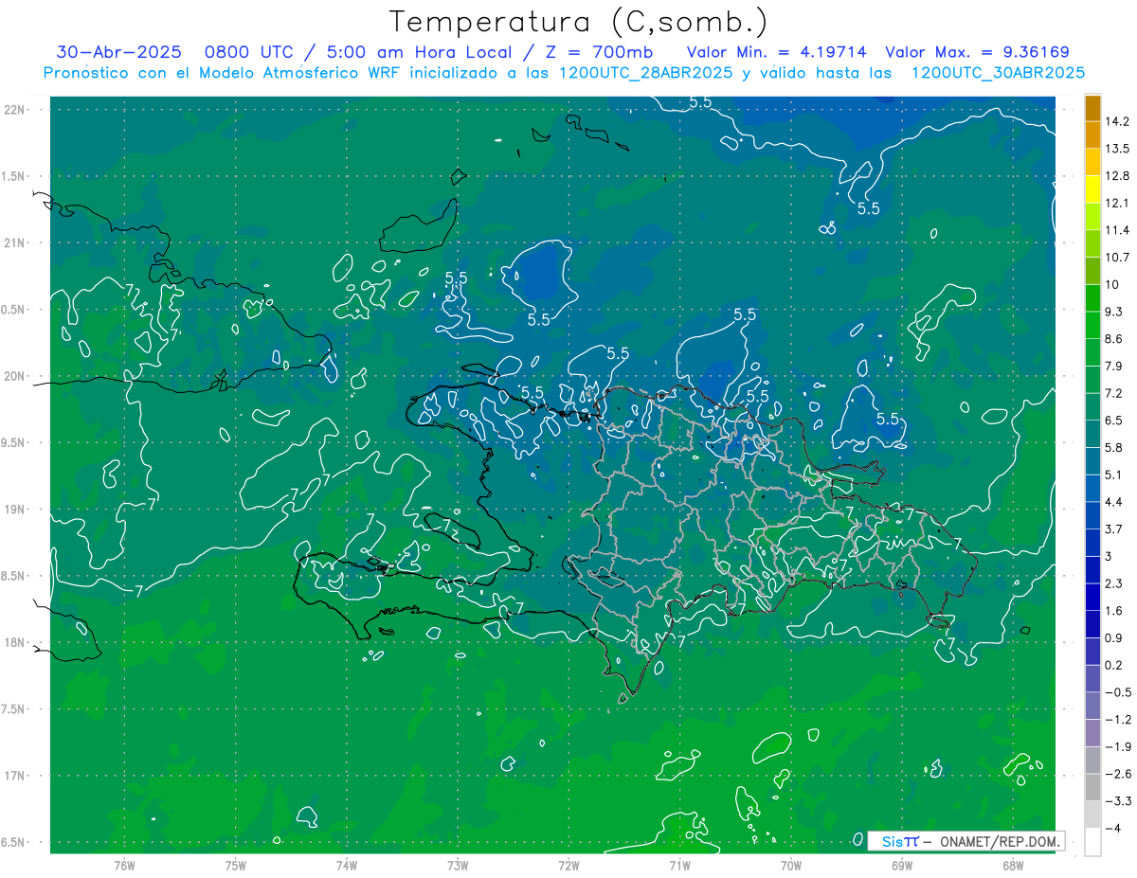Screen dimensions: 1137x878
Task: Click the orange-brown top swatch above 14.2
Action: (1092, 108)
